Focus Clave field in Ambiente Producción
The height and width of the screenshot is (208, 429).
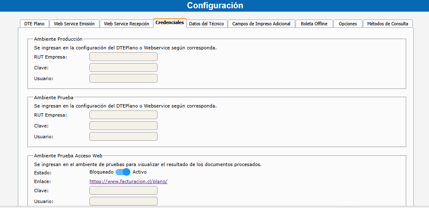pos(123,68)
